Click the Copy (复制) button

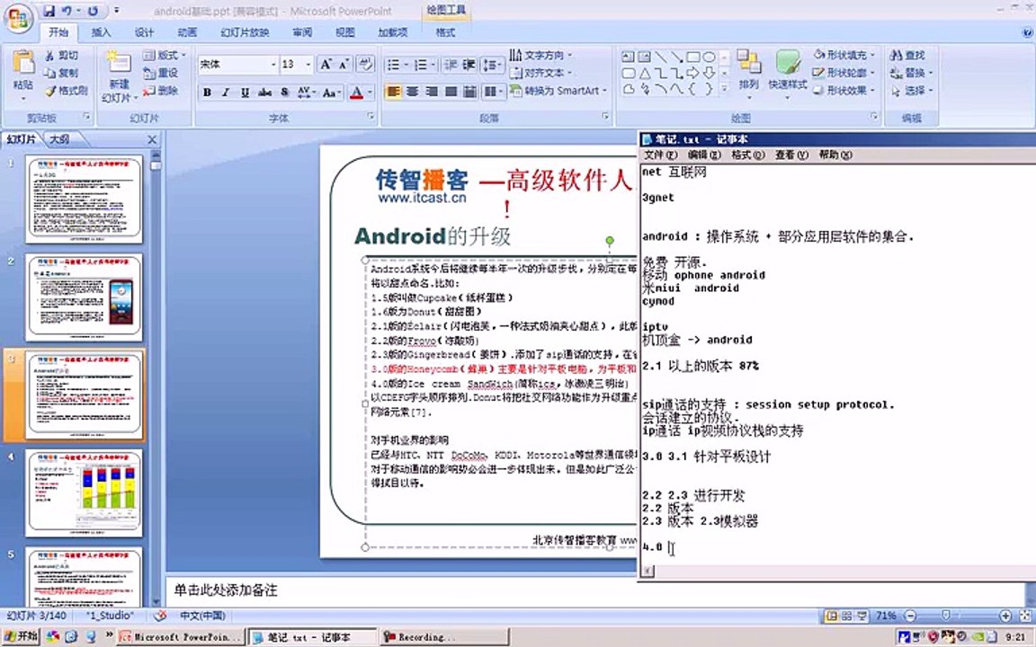point(61,73)
